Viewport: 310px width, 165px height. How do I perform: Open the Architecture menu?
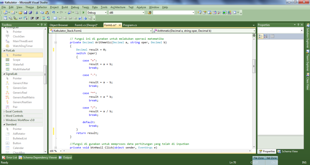click(x=118, y=7)
